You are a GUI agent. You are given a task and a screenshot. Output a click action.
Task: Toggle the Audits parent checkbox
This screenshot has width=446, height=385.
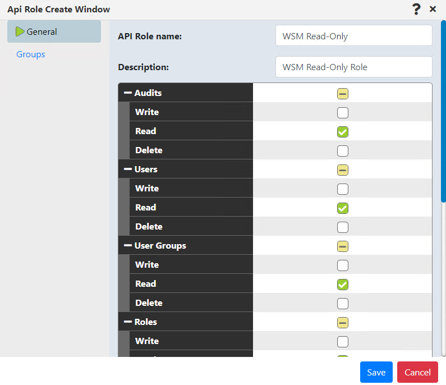(x=342, y=94)
